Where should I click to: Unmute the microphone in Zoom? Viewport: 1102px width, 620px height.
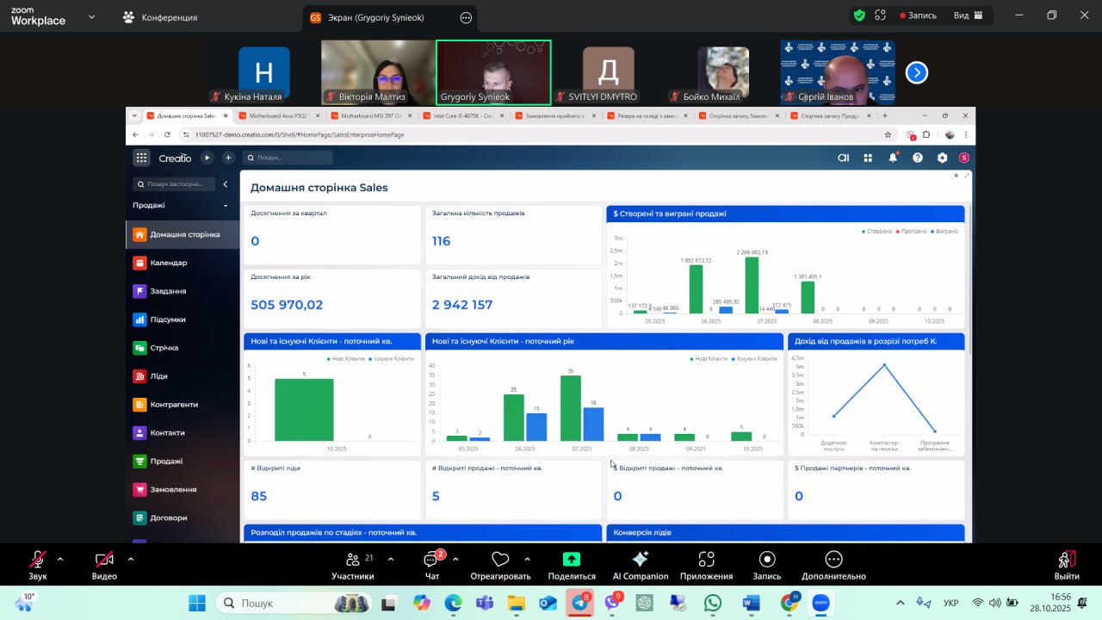38,560
